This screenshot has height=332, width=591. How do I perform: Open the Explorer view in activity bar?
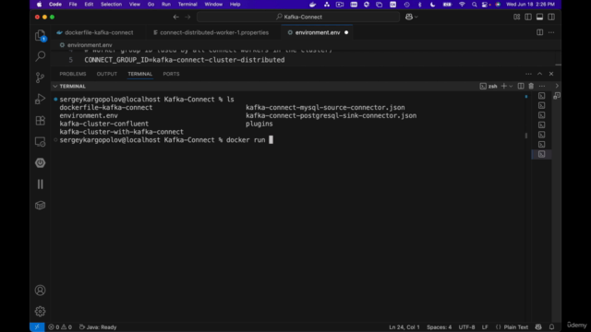40,35
